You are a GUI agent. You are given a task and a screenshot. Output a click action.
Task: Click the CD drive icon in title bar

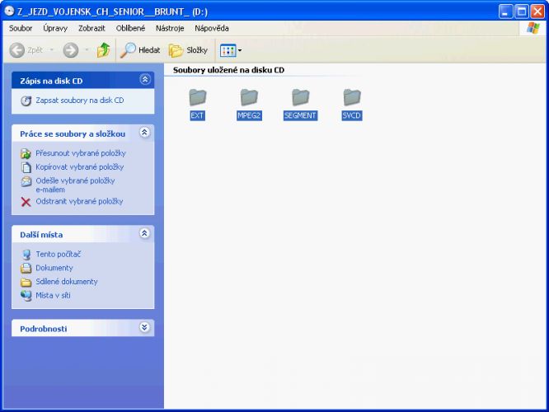tap(9, 12)
